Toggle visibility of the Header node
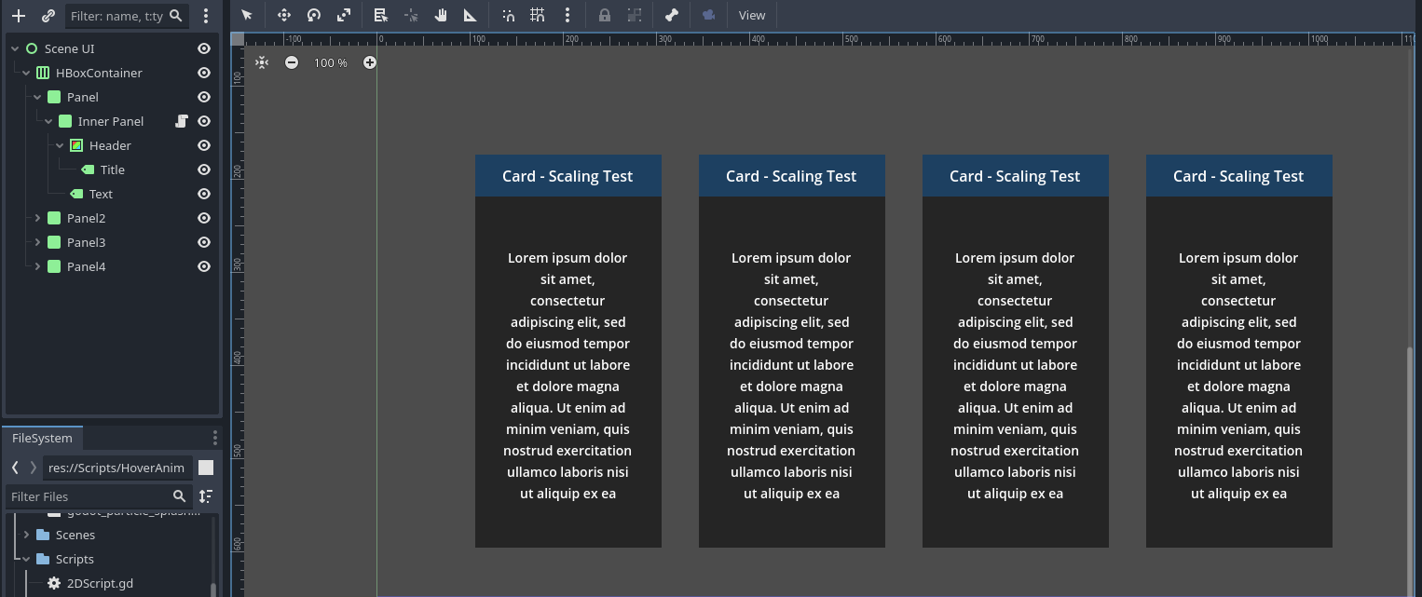1422x597 pixels. pyautogui.click(x=204, y=145)
